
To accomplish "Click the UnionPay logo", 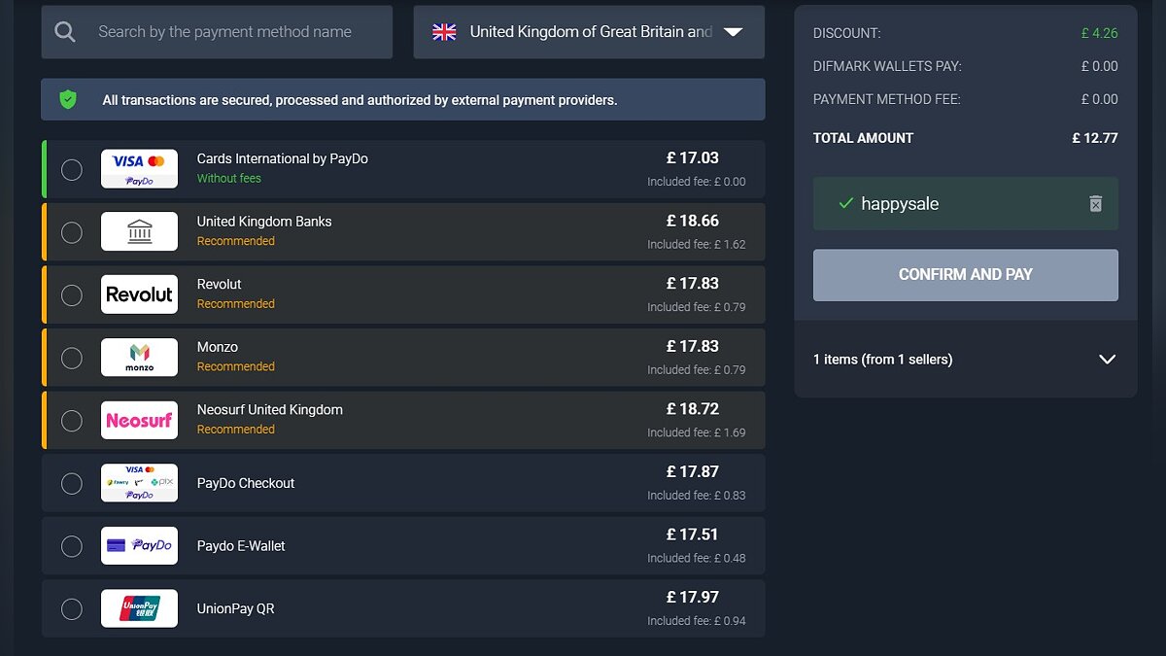I will 139,608.
